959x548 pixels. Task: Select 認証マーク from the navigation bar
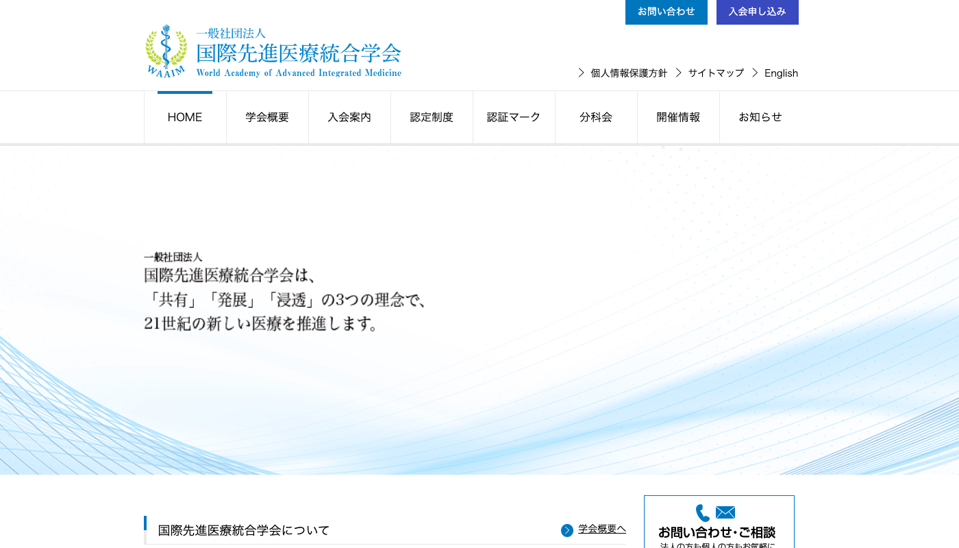click(514, 116)
